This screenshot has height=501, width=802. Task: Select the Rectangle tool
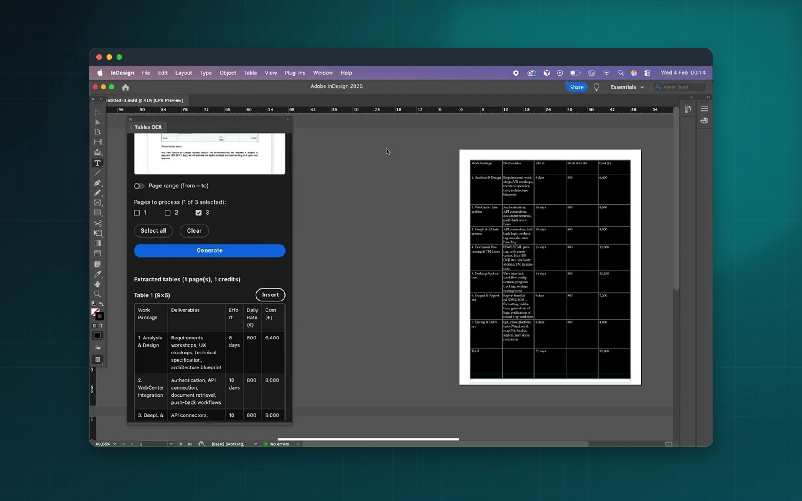97,213
